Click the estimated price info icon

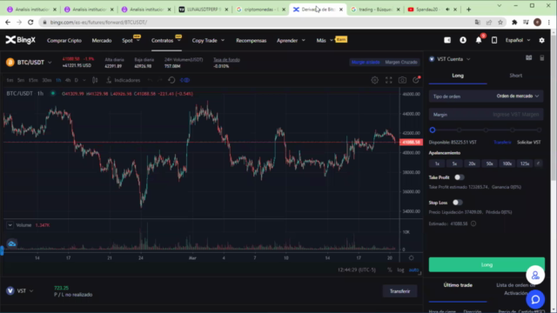point(473,223)
